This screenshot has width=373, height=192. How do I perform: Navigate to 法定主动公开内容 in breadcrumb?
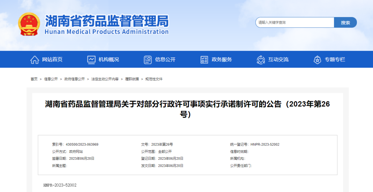coord(105,79)
